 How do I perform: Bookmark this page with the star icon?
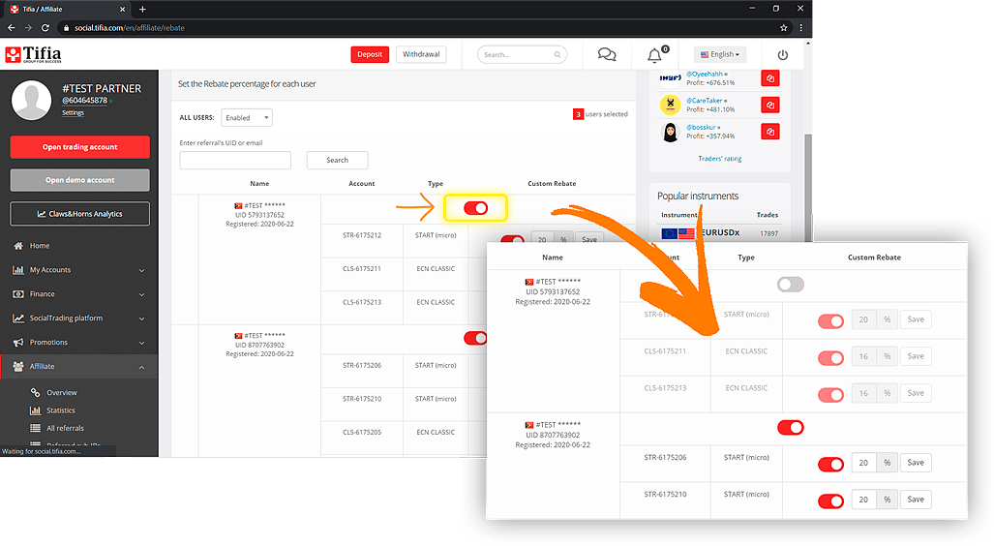click(784, 28)
